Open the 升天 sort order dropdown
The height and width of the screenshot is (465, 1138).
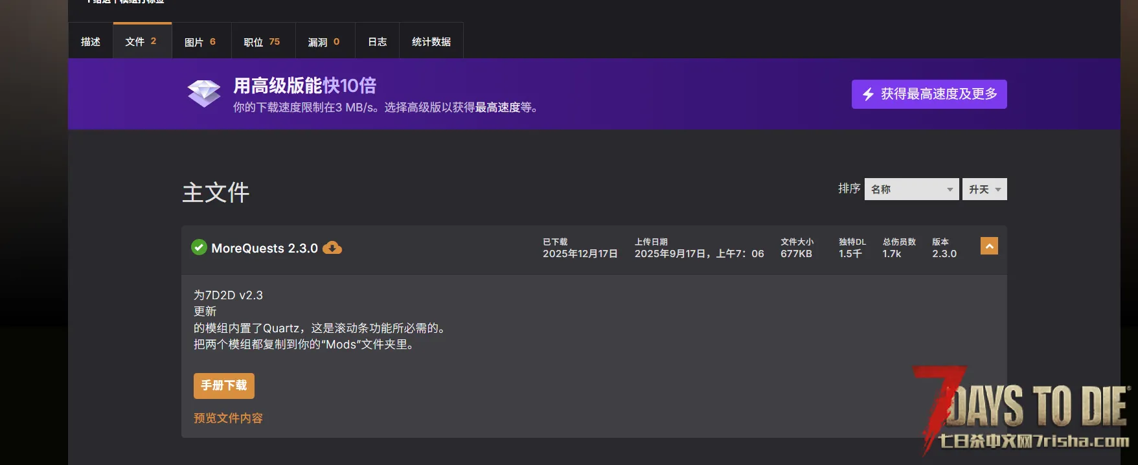click(984, 189)
